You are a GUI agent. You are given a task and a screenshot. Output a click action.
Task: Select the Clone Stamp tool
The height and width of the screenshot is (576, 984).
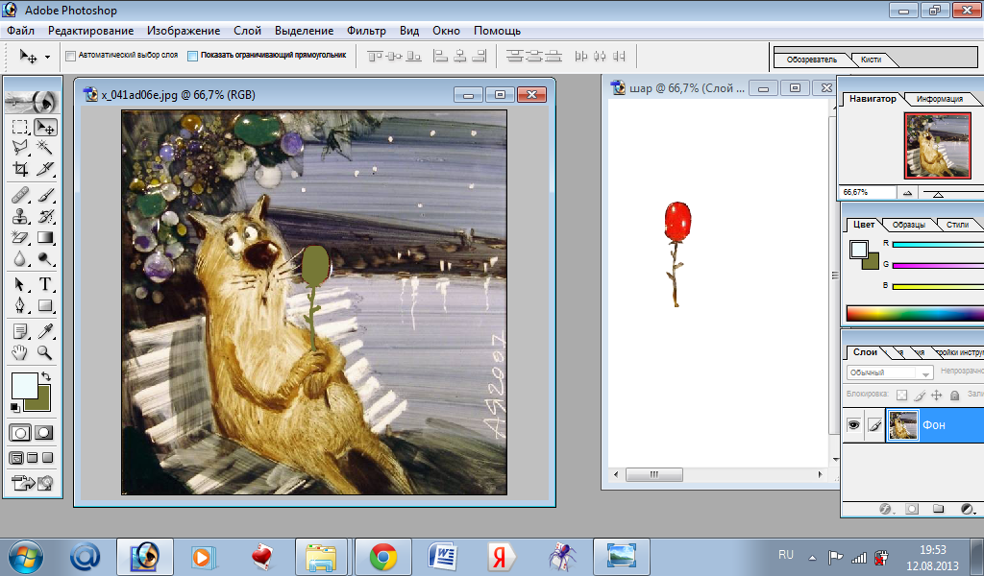pos(20,216)
